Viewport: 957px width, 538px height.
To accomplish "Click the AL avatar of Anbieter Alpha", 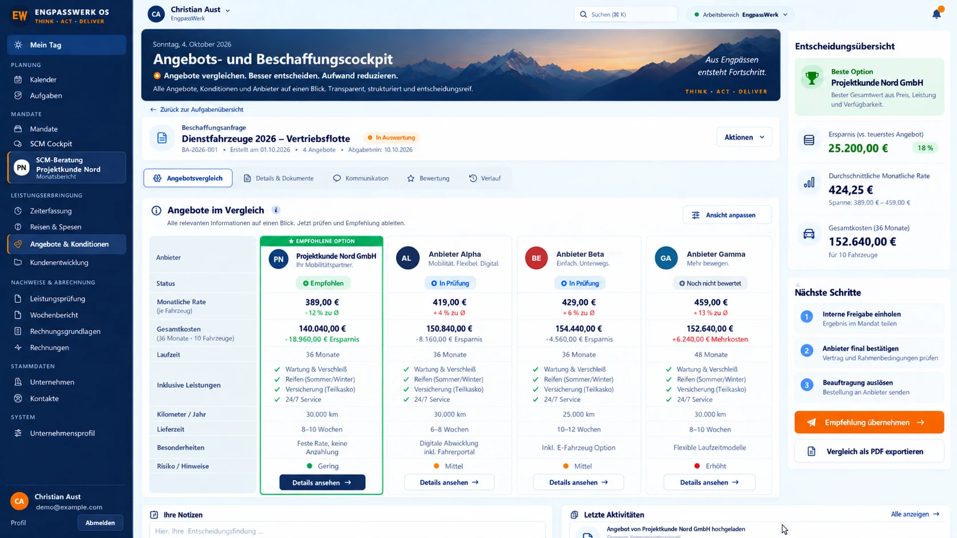I will tap(406, 258).
